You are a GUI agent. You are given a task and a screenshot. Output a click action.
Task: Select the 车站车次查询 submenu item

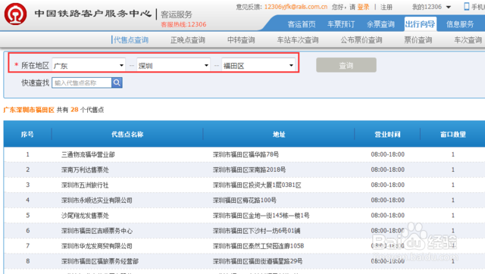tap(298, 40)
